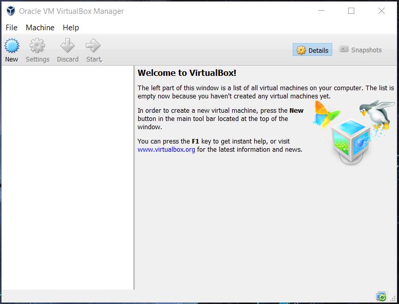Screen dimensions: 399x304
Task: Open the Machine menu
Action: [40, 28]
